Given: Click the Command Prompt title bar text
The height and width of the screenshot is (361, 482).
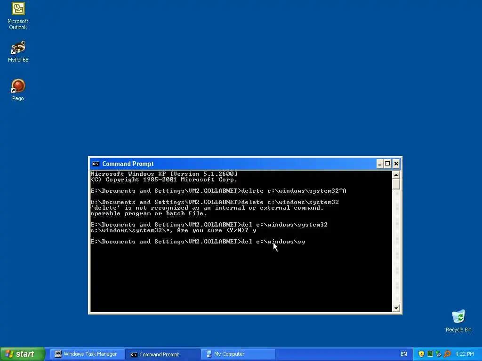Looking at the screenshot, I should point(128,164).
